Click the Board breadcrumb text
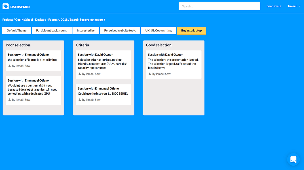The image size is (304, 170). (74, 20)
